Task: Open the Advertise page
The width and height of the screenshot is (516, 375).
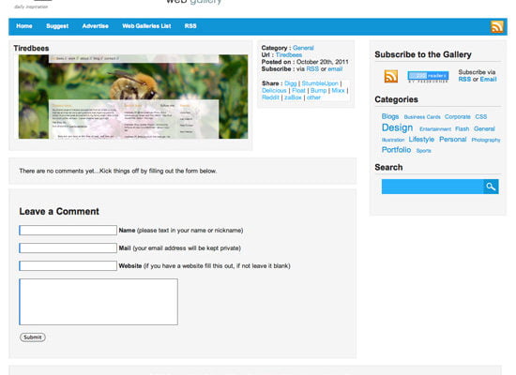Action: point(95,26)
